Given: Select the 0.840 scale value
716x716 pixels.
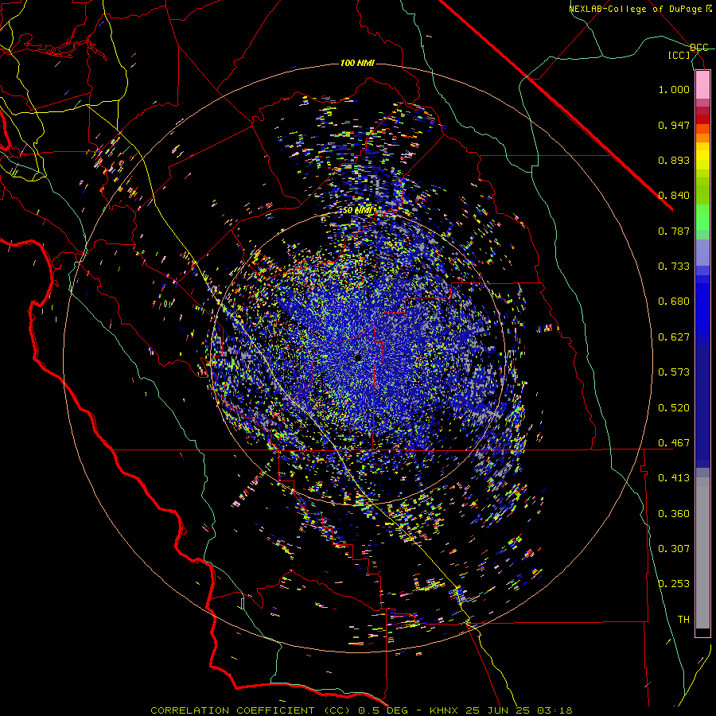Looking at the screenshot, I should pyautogui.click(x=674, y=196).
